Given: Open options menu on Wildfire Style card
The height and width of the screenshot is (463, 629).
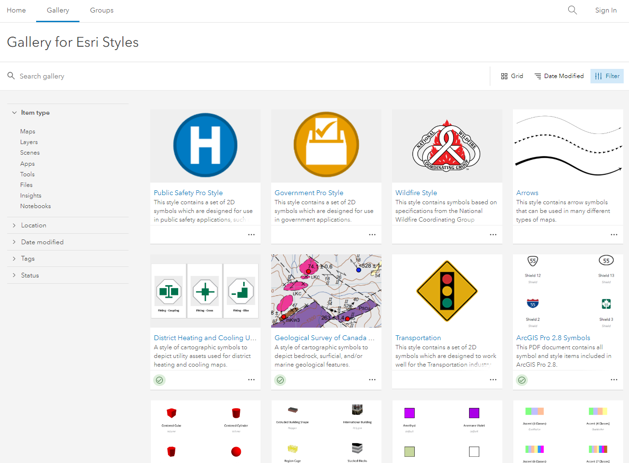Looking at the screenshot, I should tap(493, 235).
